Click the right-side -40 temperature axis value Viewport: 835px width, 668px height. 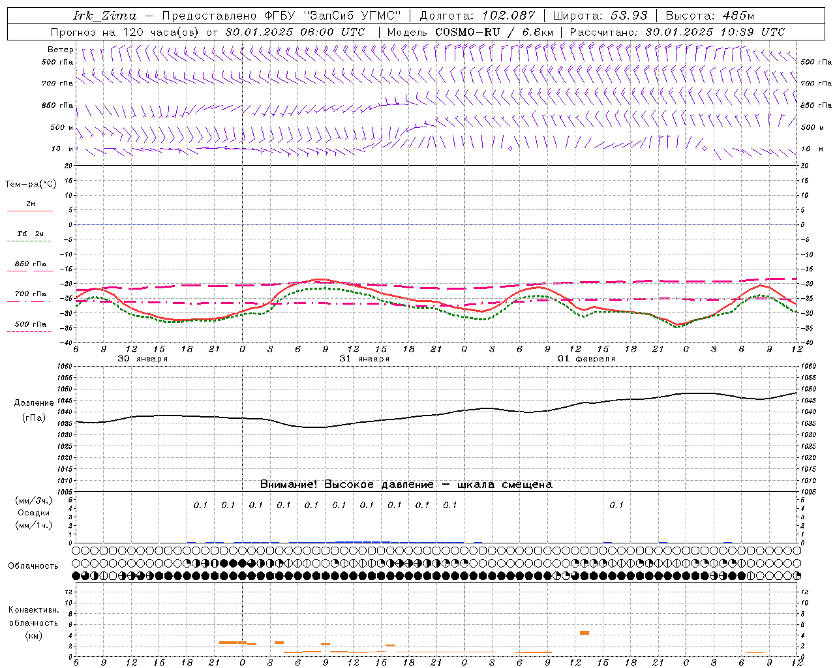[806, 342]
